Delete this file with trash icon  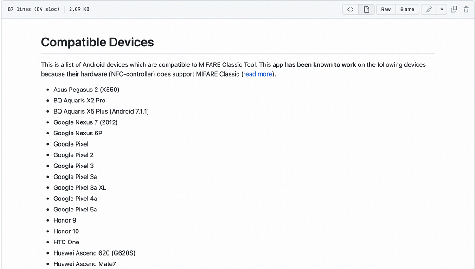(x=466, y=9)
